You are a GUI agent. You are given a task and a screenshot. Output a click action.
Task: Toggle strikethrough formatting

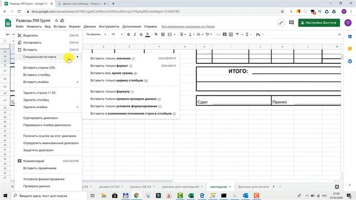click(141, 34)
